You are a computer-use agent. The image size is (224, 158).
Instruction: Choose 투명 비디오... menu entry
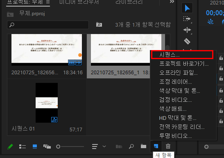[x=183, y=136]
